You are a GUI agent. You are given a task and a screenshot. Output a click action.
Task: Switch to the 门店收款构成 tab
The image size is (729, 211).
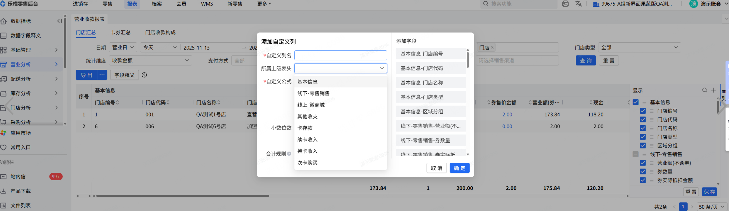pos(160,33)
